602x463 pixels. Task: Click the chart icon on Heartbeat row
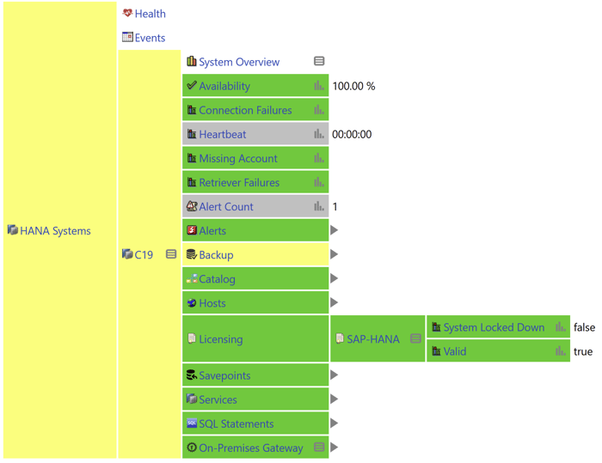point(319,134)
